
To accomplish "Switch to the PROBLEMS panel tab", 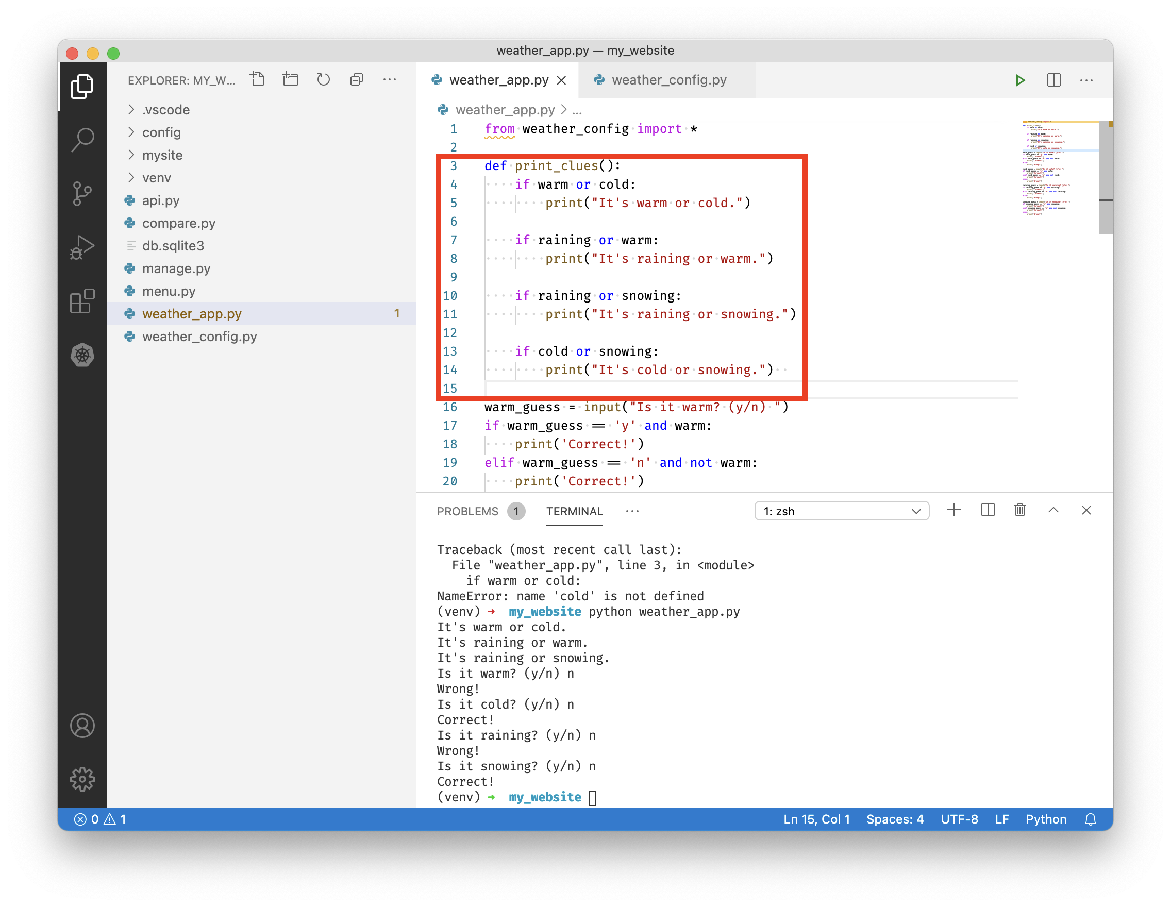I will click(467, 511).
